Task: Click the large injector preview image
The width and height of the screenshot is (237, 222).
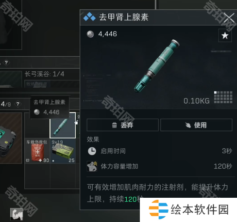Action: coord(157,66)
